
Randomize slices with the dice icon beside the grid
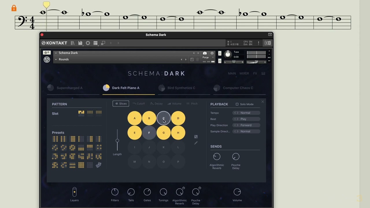pyautogui.click(x=196, y=137)
